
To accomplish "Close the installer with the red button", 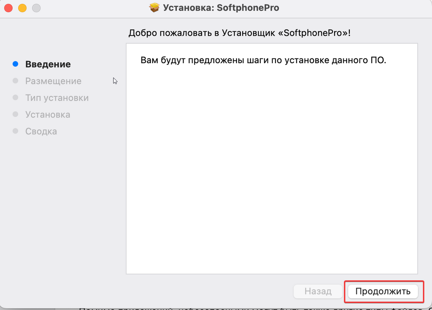I will pyautogui.click(x=8, y=8).
